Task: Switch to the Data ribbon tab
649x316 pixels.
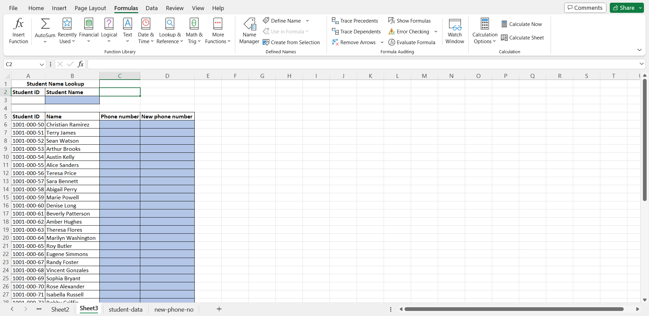Action: click(x=151, y=8)
